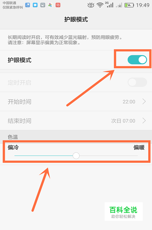Tap the red notification icon
The width and height of the screenshot is (152, 230).
(x=58, y=5)
